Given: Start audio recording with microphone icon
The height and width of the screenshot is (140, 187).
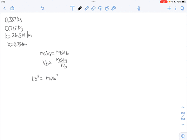Looking at the screenshot, I should pyautogui.click(x=139, y=9).
